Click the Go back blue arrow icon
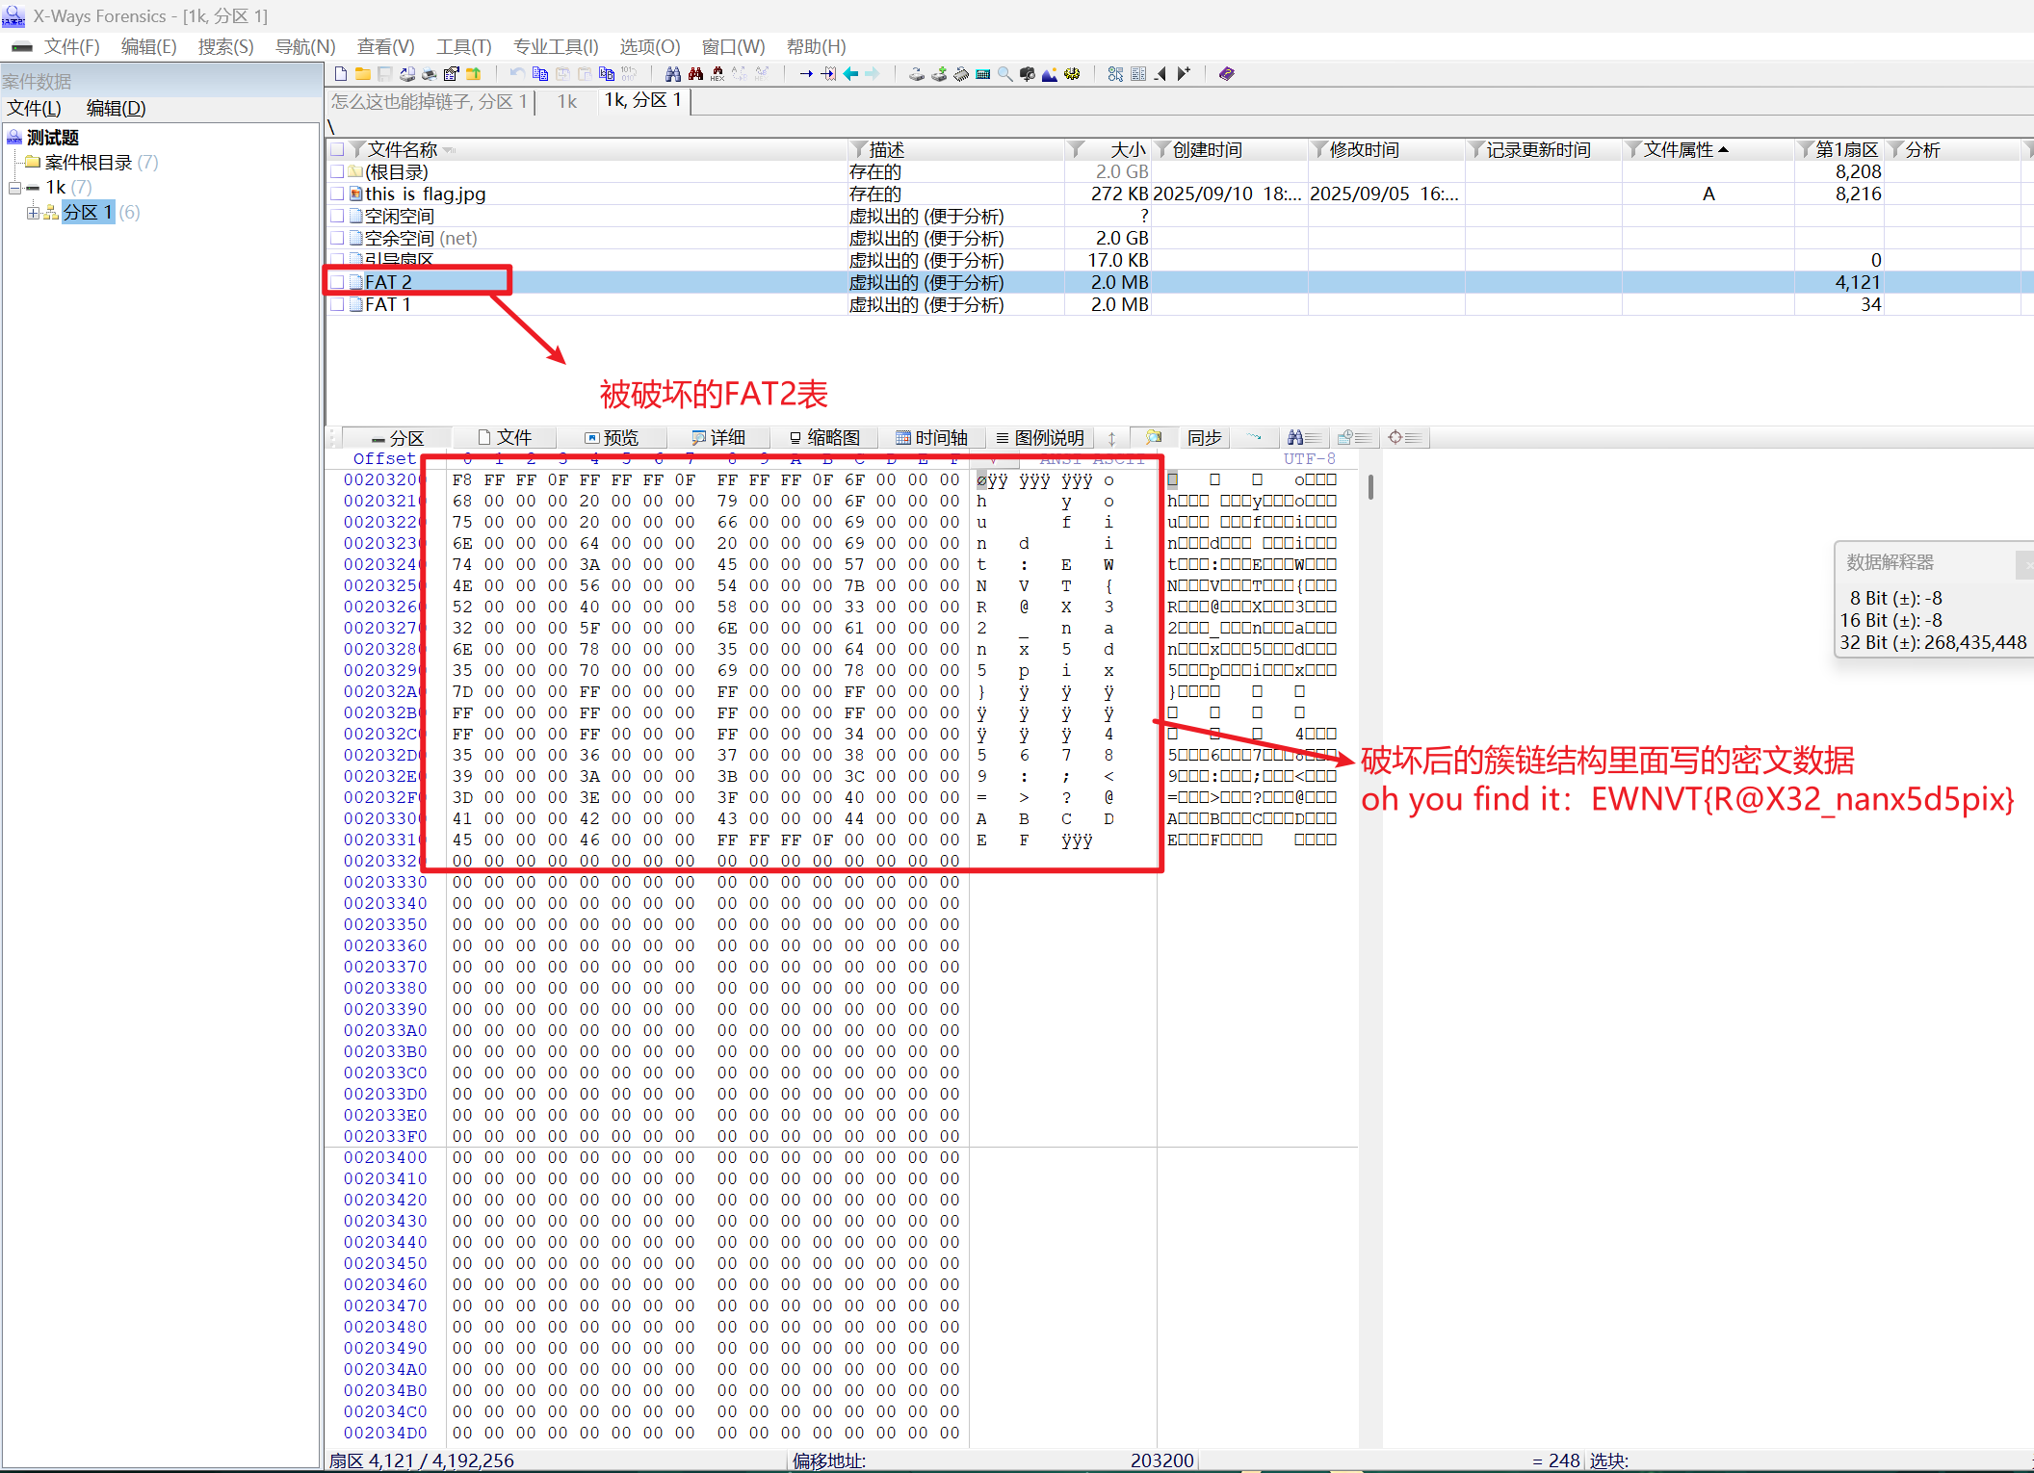Image resolution: width=2034 pixels, height=1473 pixels. (850, 74)
